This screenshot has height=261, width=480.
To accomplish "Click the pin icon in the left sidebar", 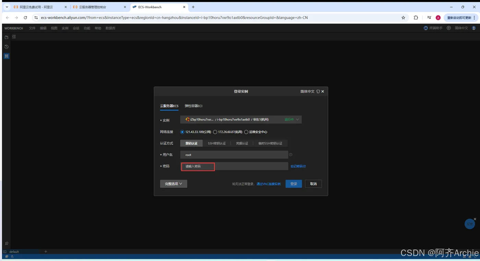I will point(7,244).
